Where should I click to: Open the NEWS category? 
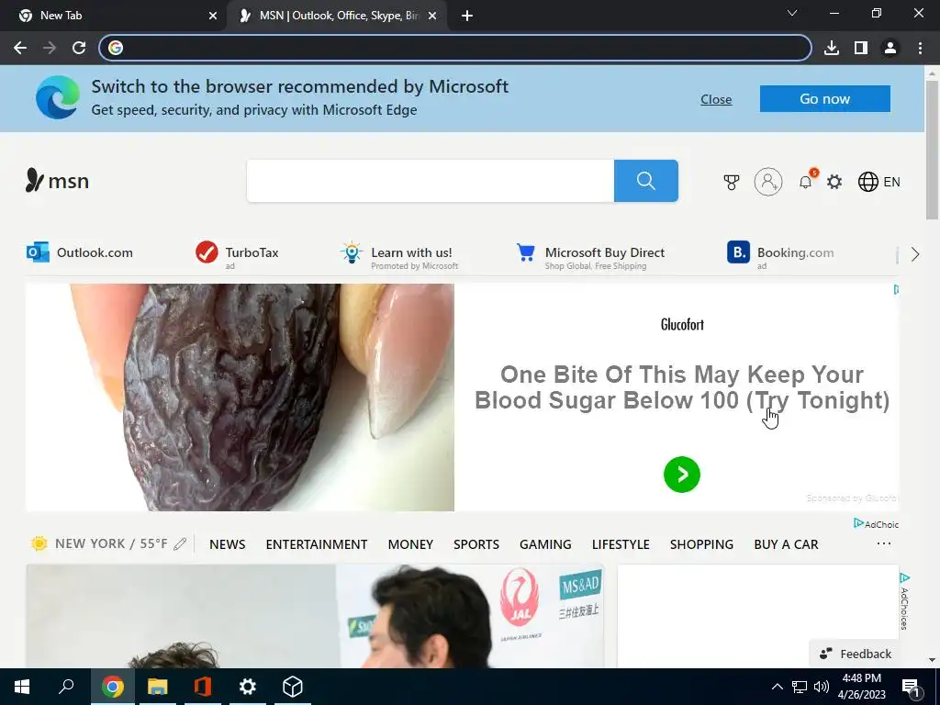pyautogui.click(x=228, y=544)
